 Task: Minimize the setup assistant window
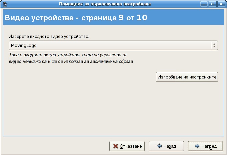click(205, 4)
